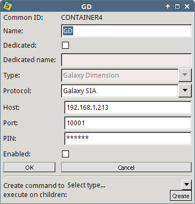Click the Port field showing 10001

(128, 123)
